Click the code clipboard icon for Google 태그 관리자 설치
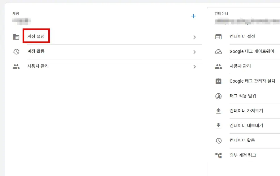The image size is (280, 176). pos(218,81)
